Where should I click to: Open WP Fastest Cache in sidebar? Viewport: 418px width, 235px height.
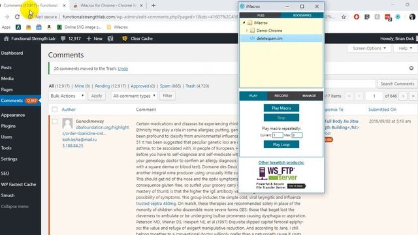(18, 184)
